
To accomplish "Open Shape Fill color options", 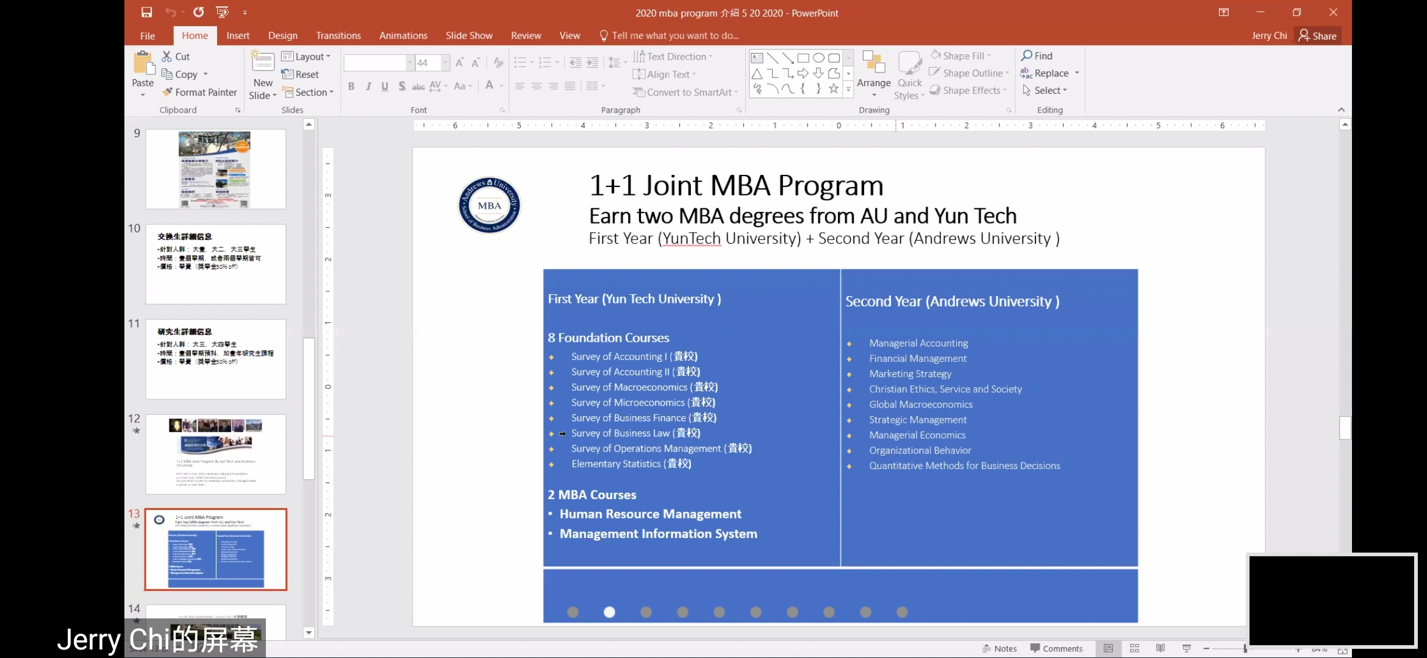I will tap(960, 55).
